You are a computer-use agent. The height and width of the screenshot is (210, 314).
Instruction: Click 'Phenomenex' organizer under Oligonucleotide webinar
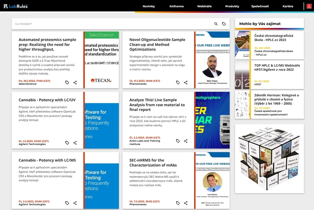pos(138,84)
